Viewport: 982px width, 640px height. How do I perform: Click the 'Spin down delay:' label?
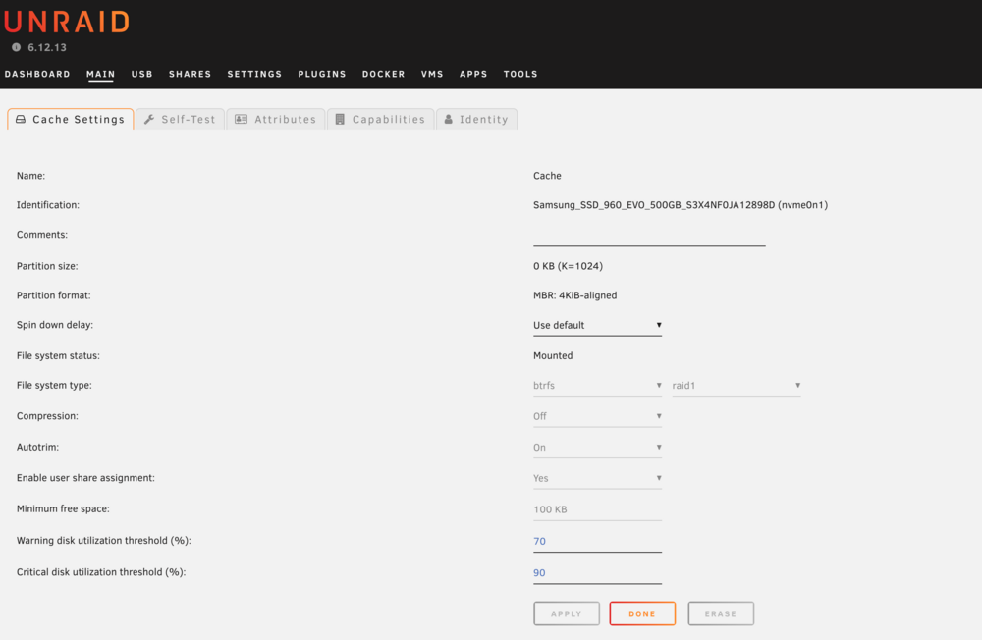point(54,325)
